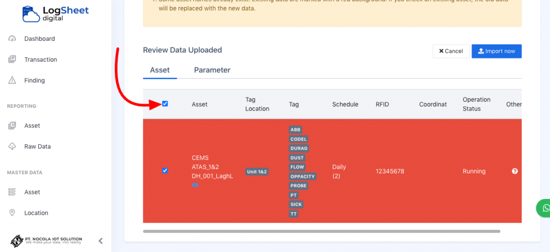Click the DURAG tag badge
Image resolution: width=550 pixels, height=252 pixels.
[299, 149]
